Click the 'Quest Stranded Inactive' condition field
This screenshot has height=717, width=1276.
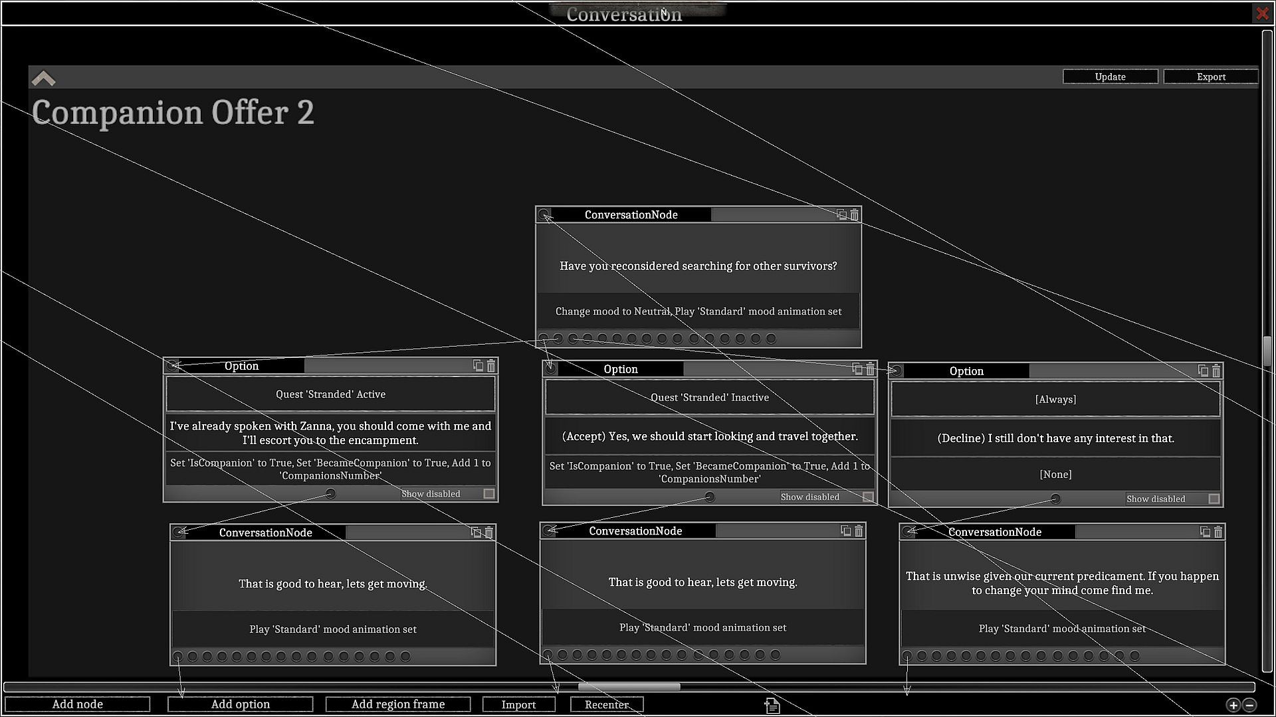(709, 397)
